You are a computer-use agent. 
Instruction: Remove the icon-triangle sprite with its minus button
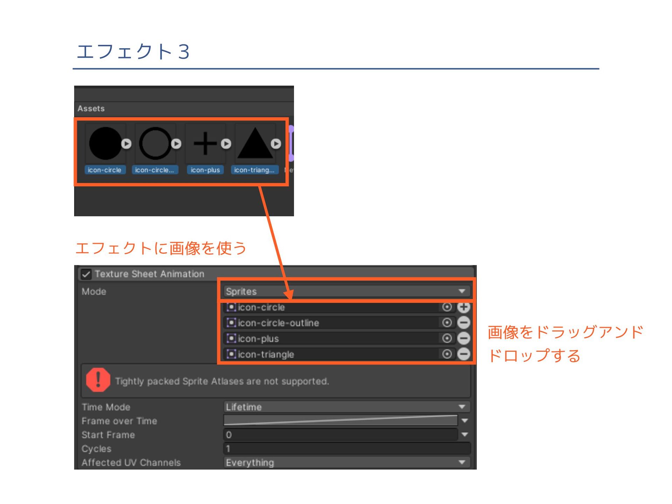pyautogui.click(x=464, y=354)
